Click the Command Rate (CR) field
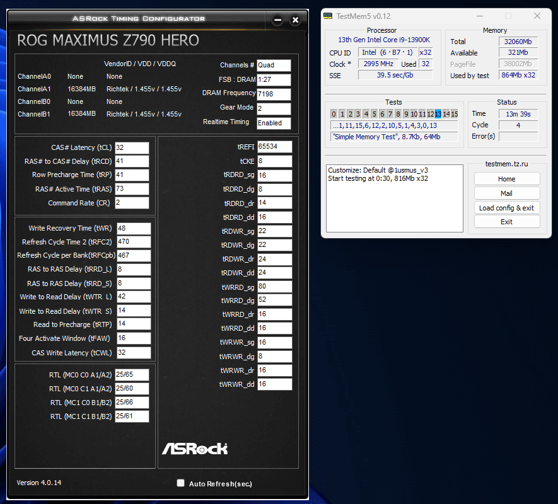 click(132, 203)
